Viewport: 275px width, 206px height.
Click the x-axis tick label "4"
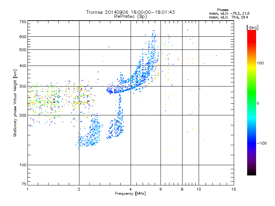click(131, 189)
